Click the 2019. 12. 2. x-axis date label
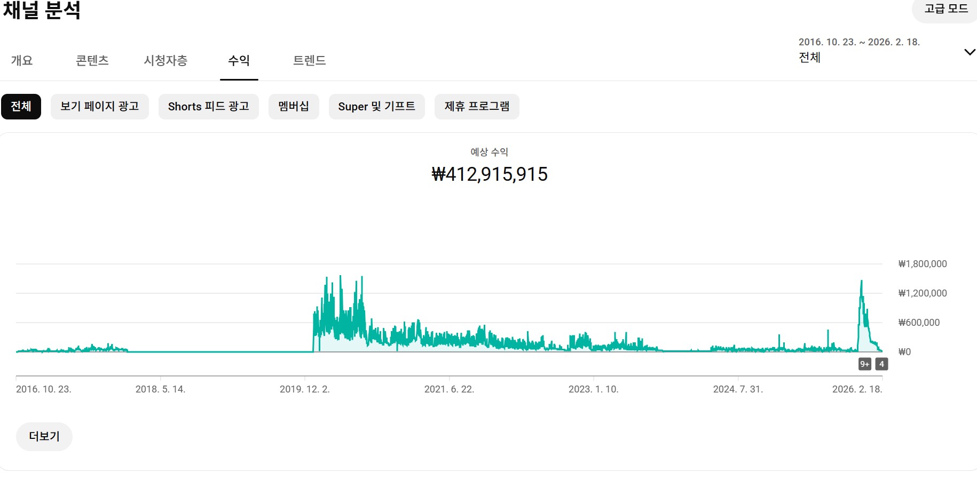The height and width of the screenshot is (481, 977). 304,389
